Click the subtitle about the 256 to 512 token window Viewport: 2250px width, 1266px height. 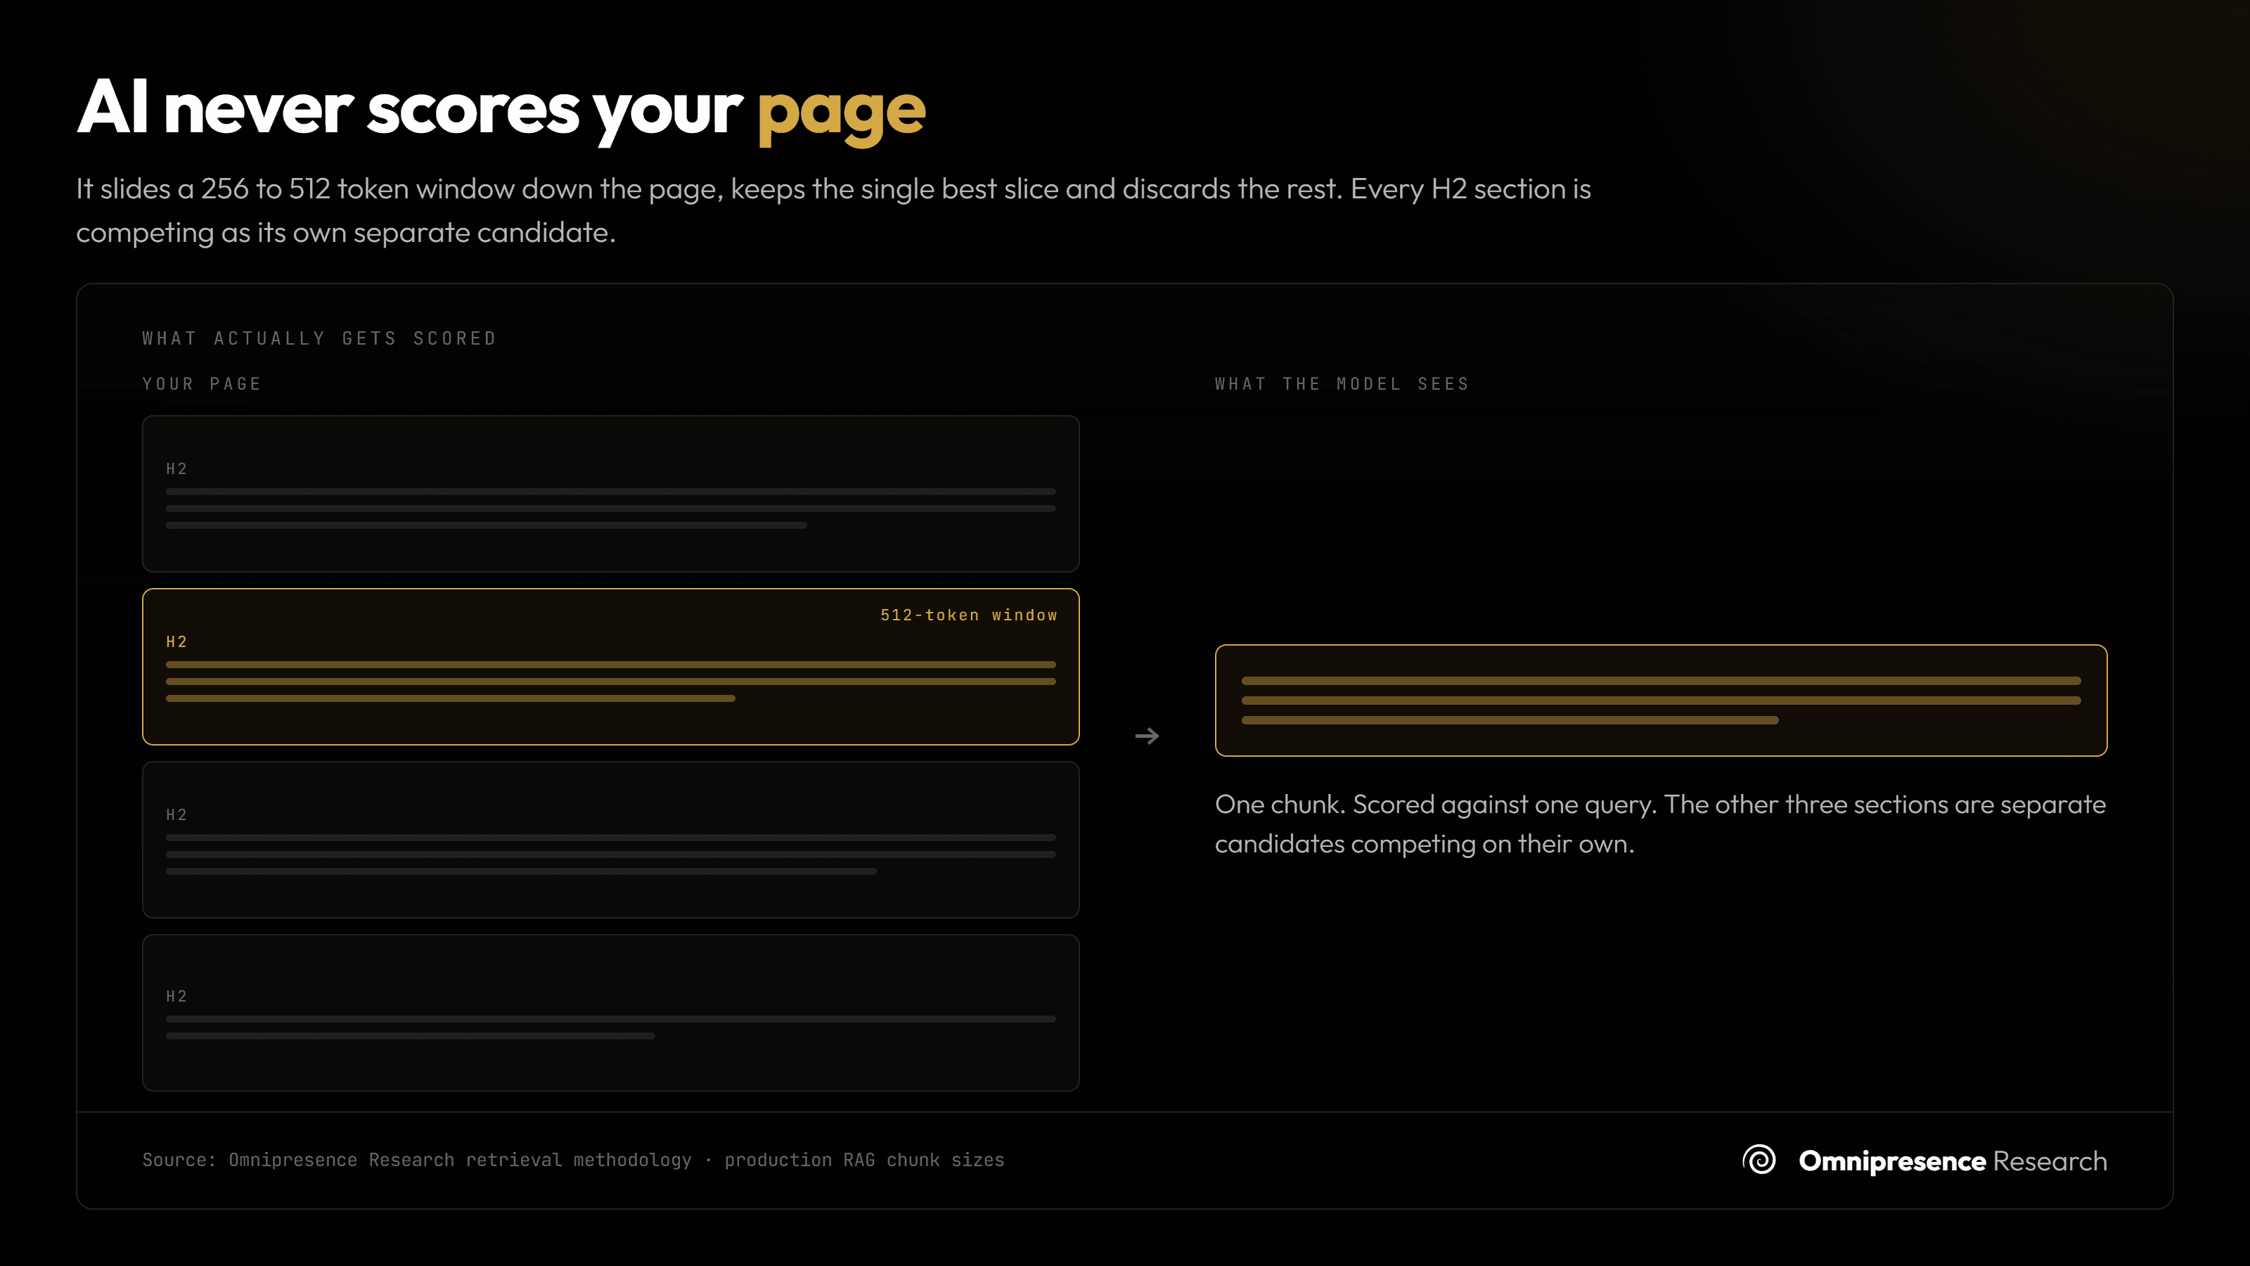(x=833, y=210)
